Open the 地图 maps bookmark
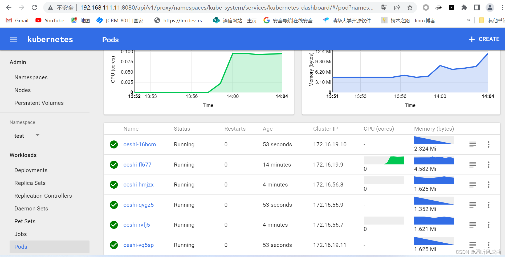 tap(80, 20)
